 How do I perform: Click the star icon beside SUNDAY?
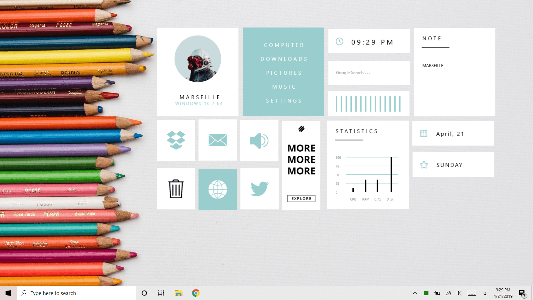pyautogui.click(x=424, y=165)
